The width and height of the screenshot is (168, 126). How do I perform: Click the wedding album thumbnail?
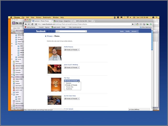point(54,69)
